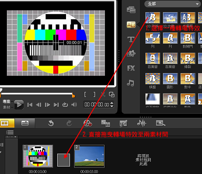Open the Sound Mixer waveform icon

[x=142, y=123]
